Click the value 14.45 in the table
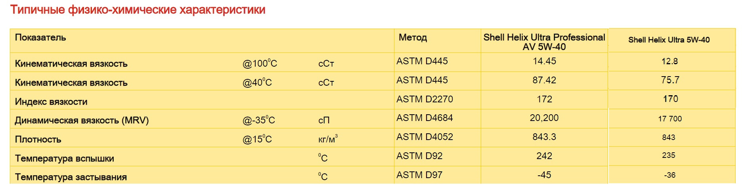Image resolution: width=746 pixels, height=192 pixels. pos(544,61)
